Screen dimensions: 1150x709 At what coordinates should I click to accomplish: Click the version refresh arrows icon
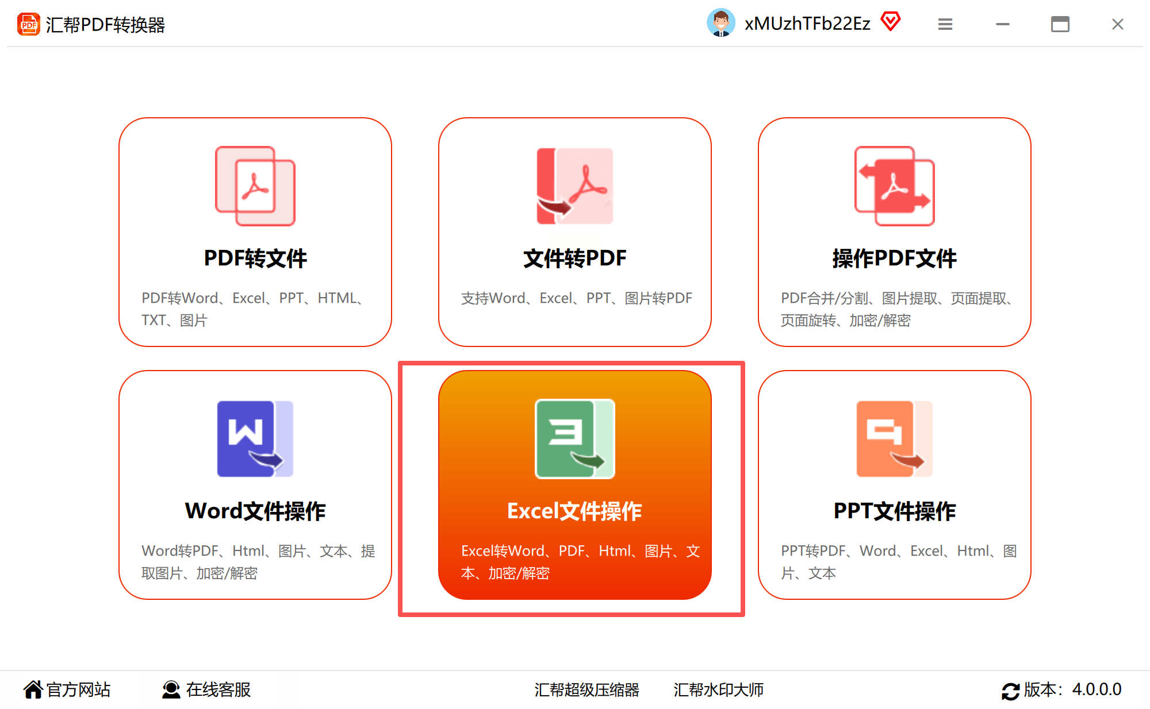(1010, 690)
